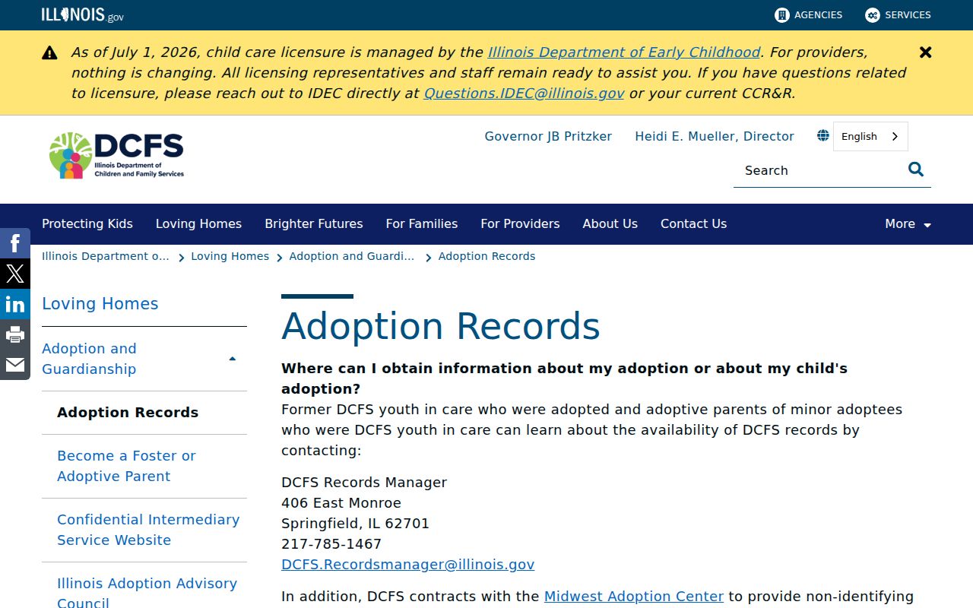The width and height of the screenshot is (973, 608).
Task: Open Illinois Adoption Advisory Council
Action: pyautogui.click(x=147, y=592)
